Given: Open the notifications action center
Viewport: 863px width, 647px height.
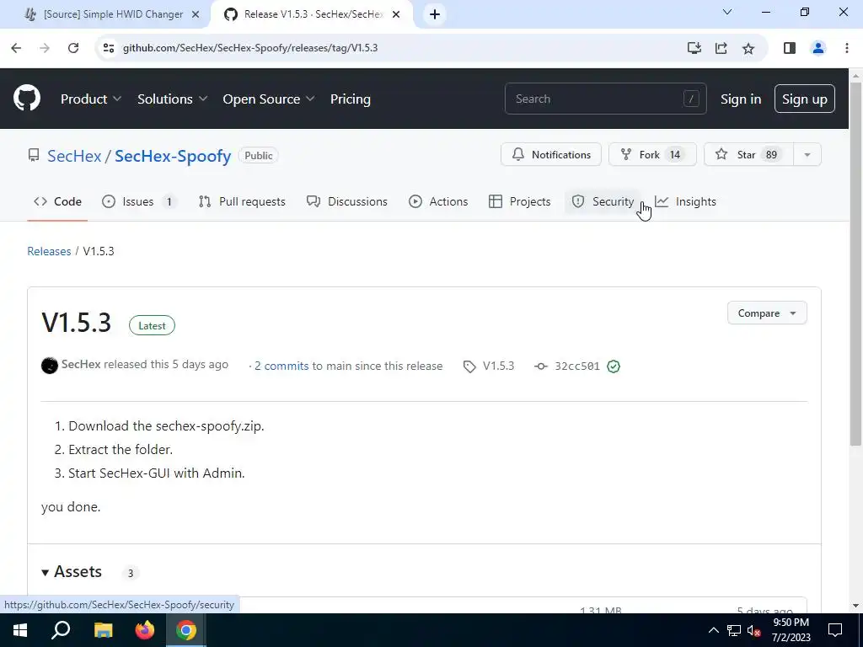Looking at the screenshot, I should click(x=835, y=630).
